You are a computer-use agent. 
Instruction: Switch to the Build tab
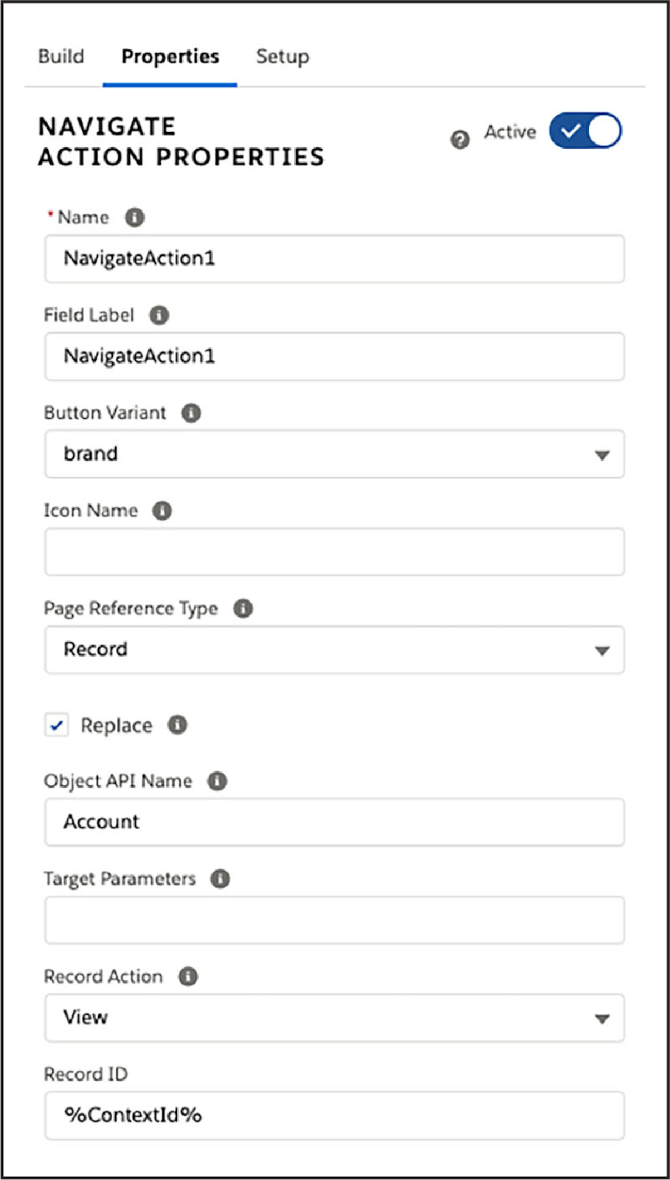click(61, 56)
